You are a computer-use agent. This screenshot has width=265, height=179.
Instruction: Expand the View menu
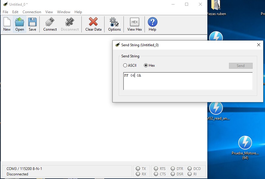tap(49, 12)
